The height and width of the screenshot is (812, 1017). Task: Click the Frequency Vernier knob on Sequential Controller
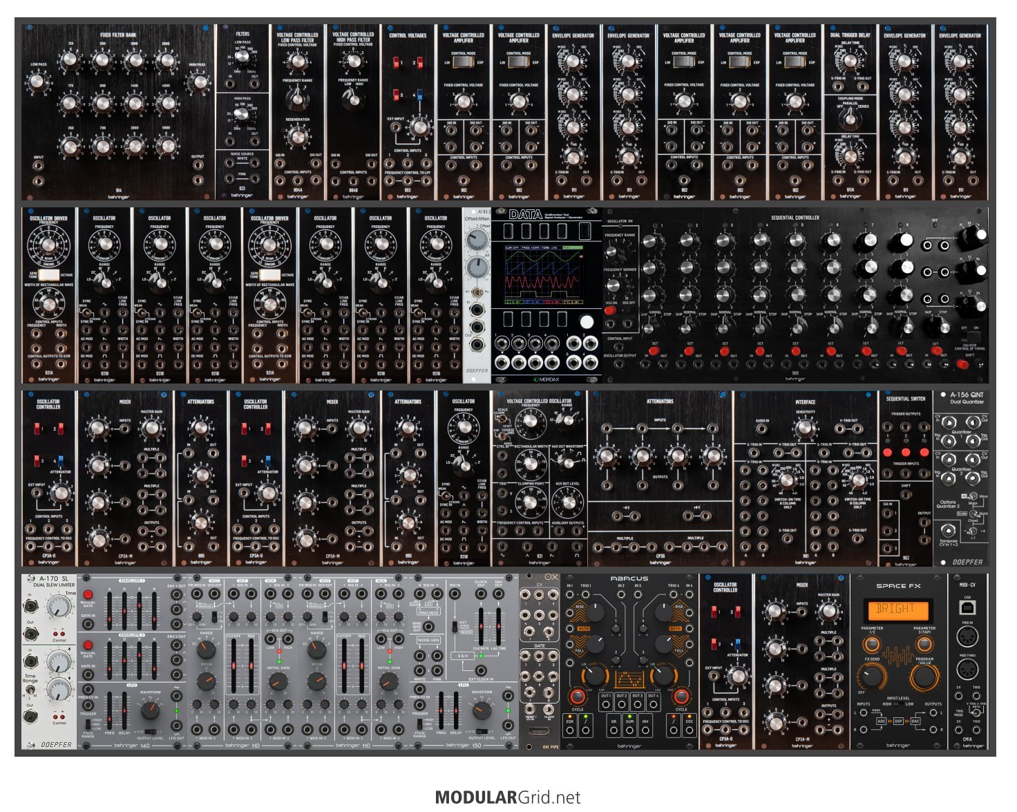click(614, 286)
